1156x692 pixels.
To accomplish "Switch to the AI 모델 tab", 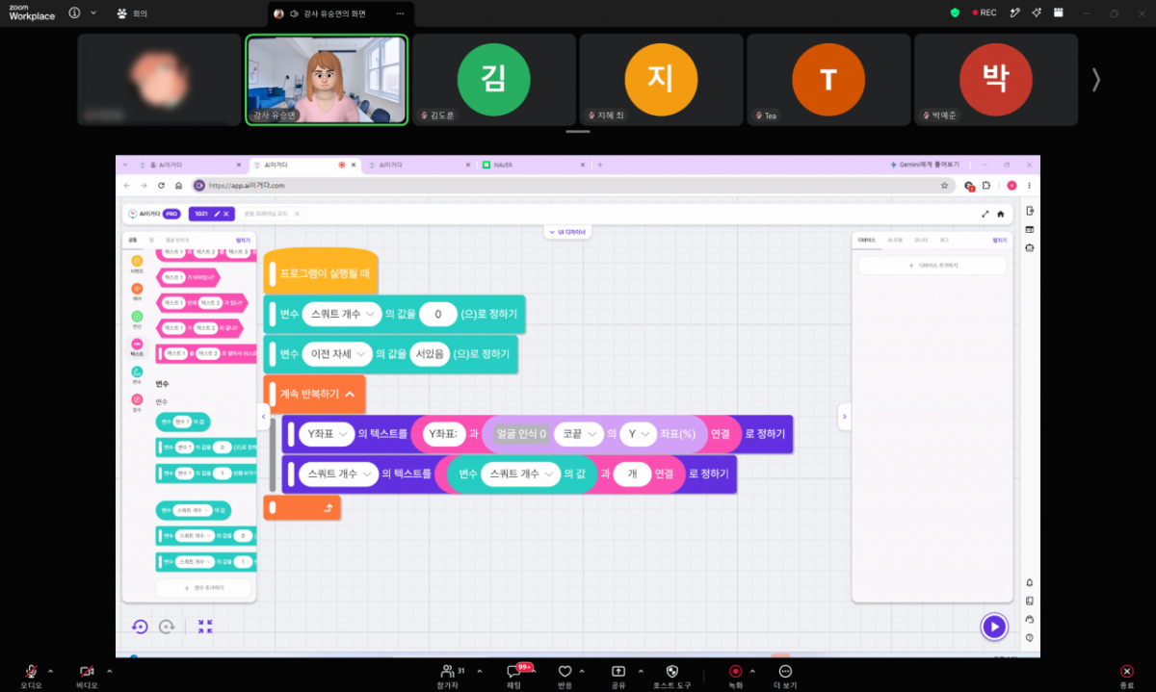I will [x=895, y=240].
